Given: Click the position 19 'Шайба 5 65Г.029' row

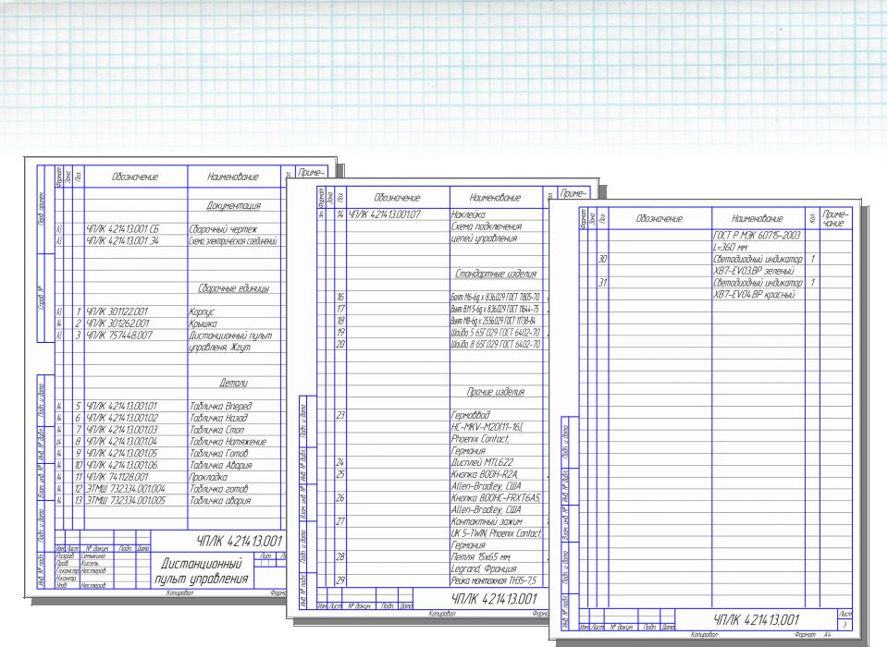Looking at the screenshot, I should [x=496, y=333].
